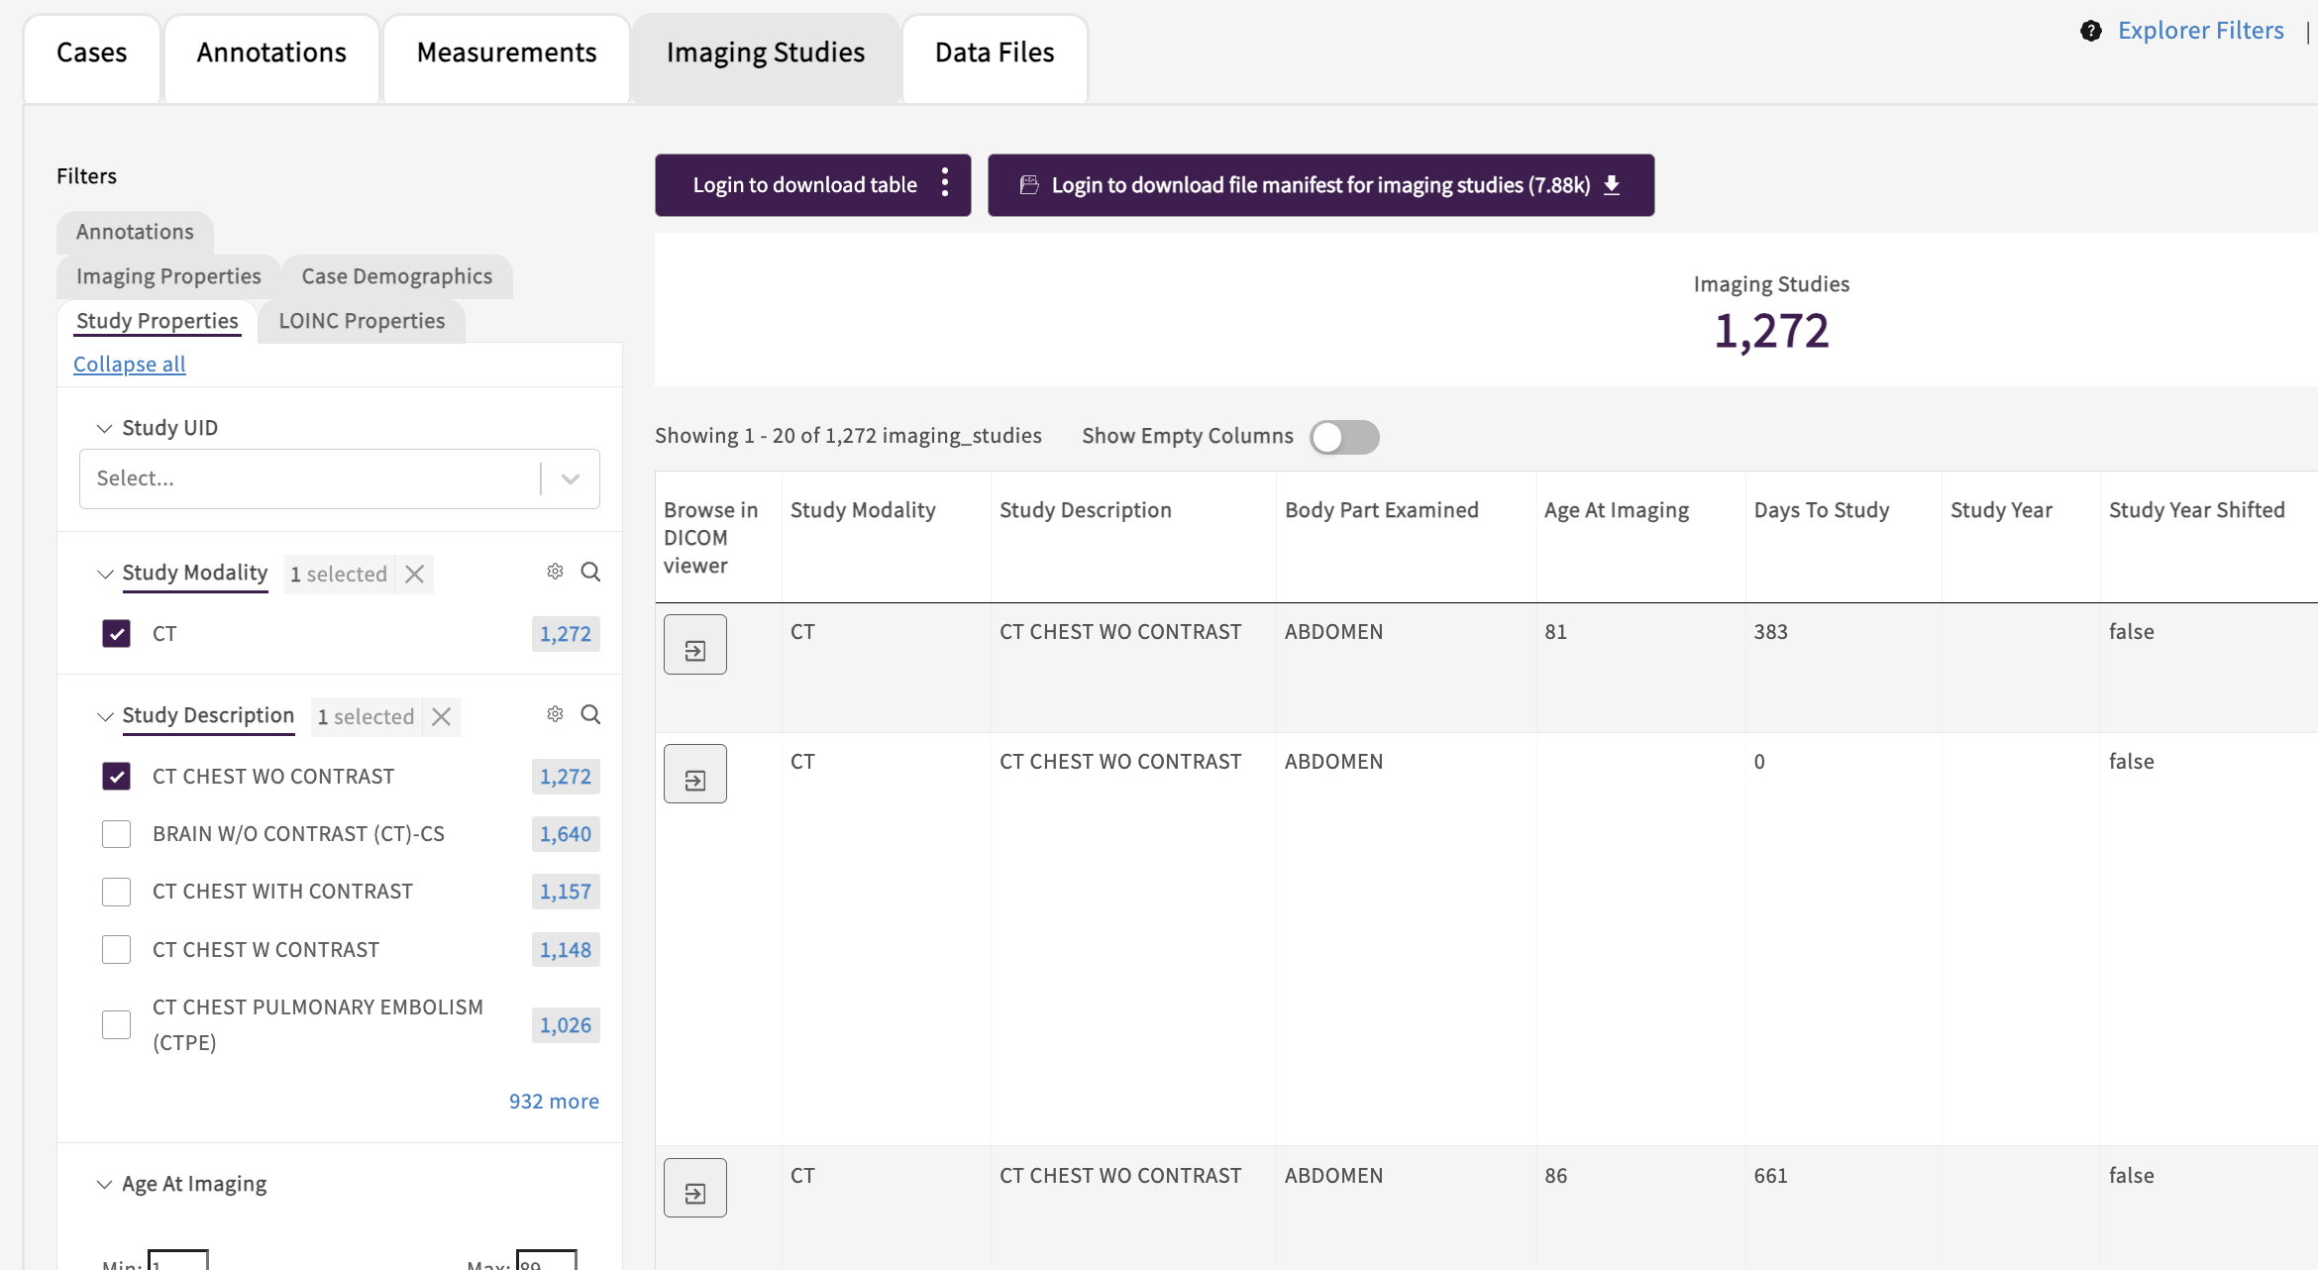2318x1270 pixels.
Task: Open the download table three-dot options
Action: 945,183
